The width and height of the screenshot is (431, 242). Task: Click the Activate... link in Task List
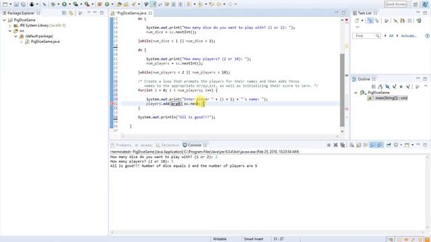coord(409,36)
